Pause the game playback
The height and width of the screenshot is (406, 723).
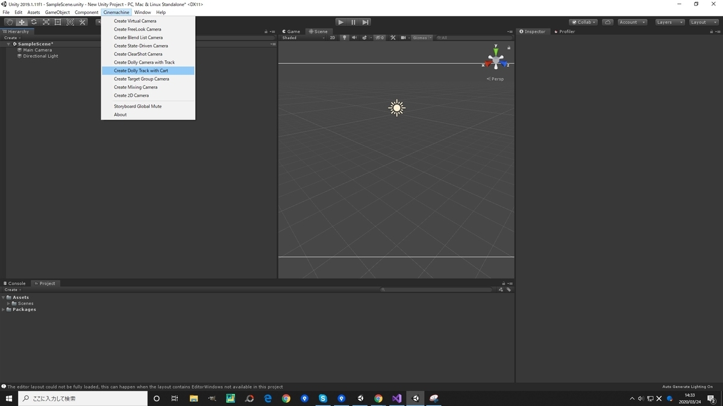pyautogui.click(x=353, y=22)
